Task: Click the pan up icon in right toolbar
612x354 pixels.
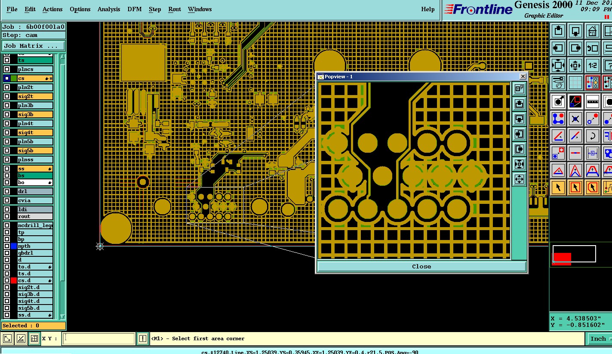Action: tap(558, 31)
